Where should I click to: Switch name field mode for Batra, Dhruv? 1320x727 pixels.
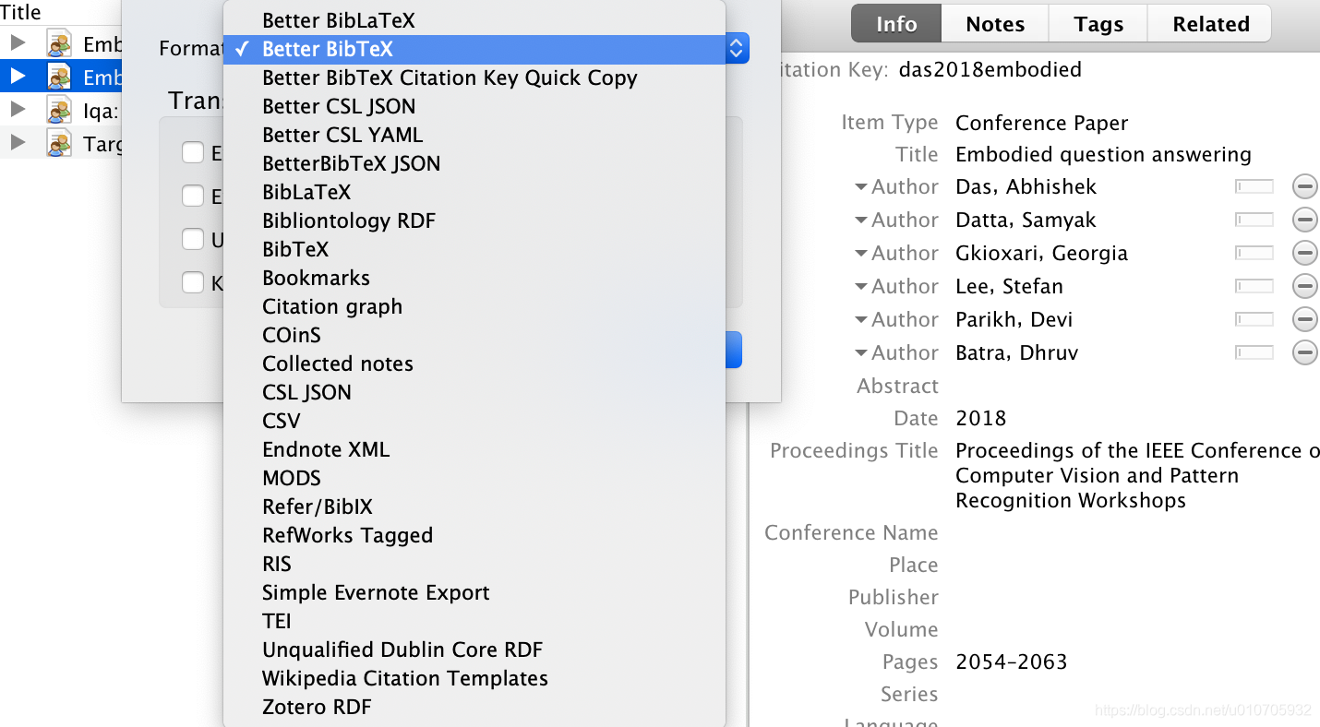point(1254,352)
